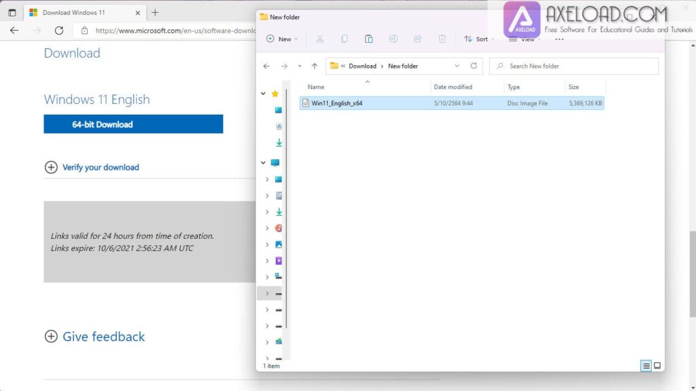Viewport: 696px width, 391px height.
Task: Sort files by Type column
Action: pyautogui.click(x=534, y=87)
